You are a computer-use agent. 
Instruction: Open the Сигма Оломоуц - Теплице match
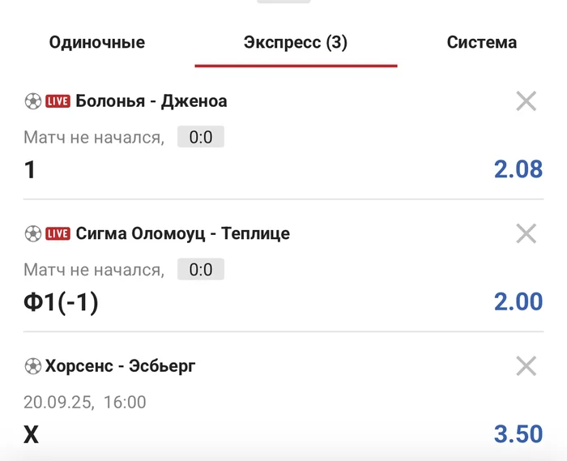(182, 233)
